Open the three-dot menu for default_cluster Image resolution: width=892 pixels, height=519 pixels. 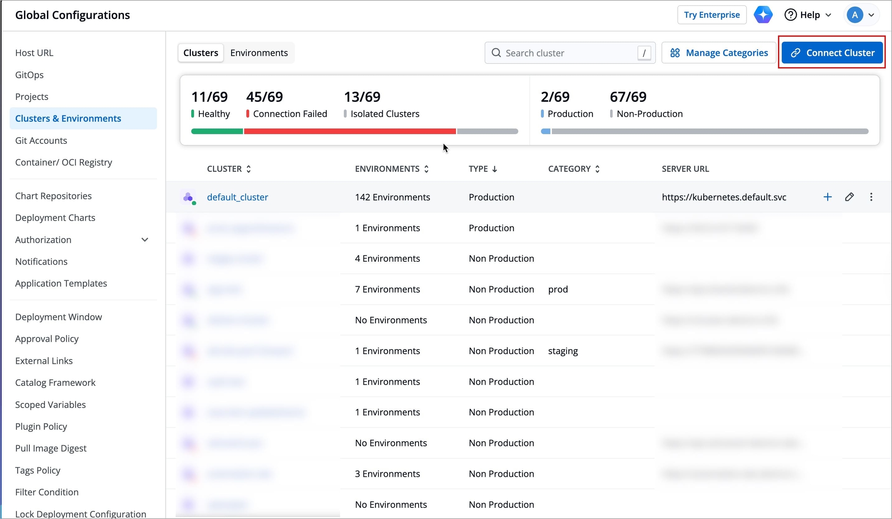pos(871,197)
